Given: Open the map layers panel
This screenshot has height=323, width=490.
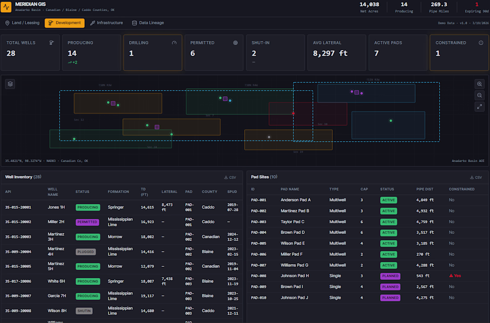Looking at the screenshot, I should click(x=11, y=84).
